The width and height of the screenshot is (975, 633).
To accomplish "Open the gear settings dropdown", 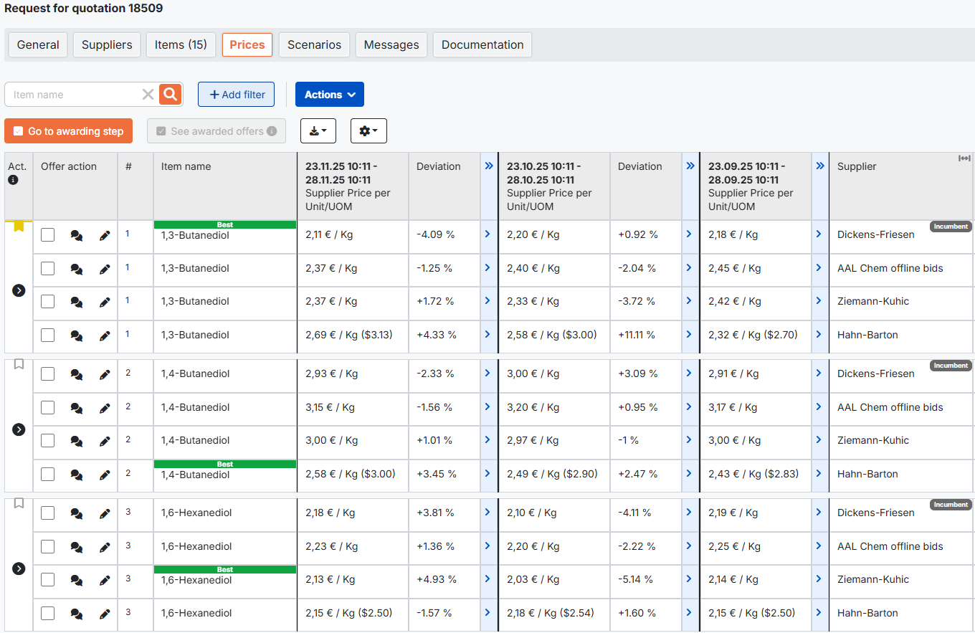I will (x=368, y=131).
